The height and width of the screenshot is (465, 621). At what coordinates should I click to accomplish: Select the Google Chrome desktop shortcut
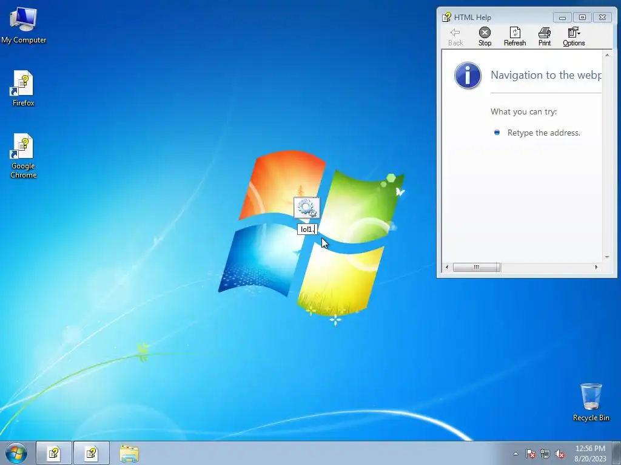coord(24,156)
